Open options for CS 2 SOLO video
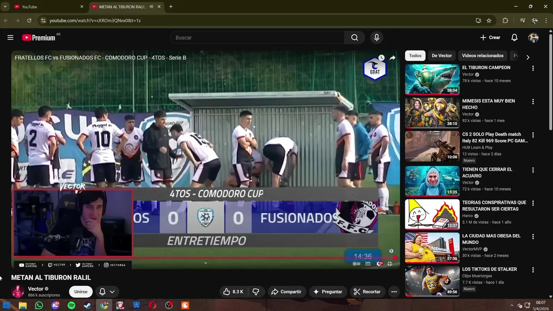553x311 pixels. (533, 135)
